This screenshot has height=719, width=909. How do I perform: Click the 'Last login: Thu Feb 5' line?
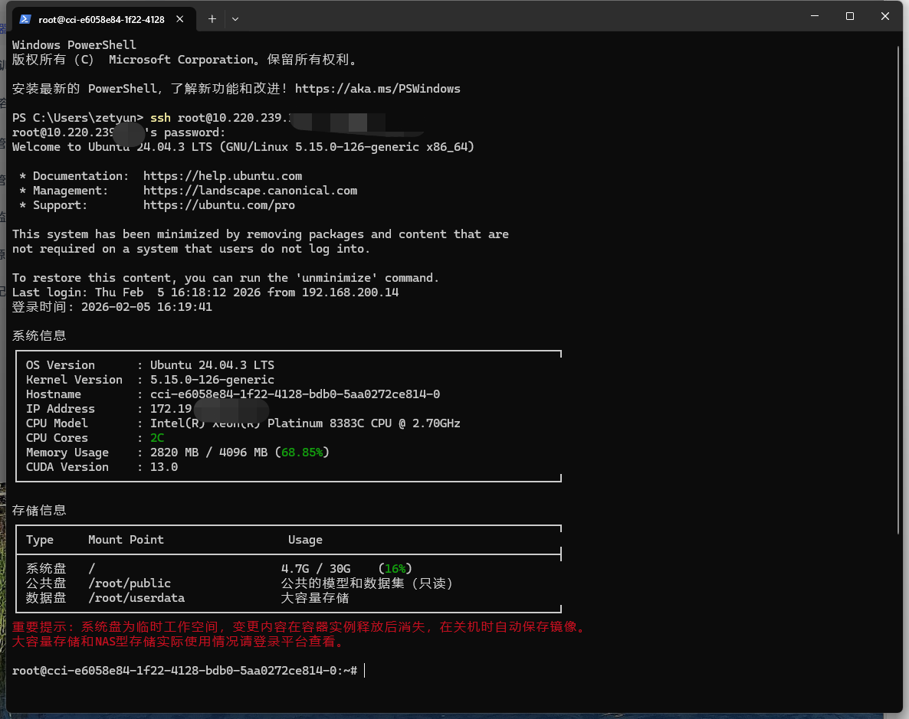coord(205,293)
